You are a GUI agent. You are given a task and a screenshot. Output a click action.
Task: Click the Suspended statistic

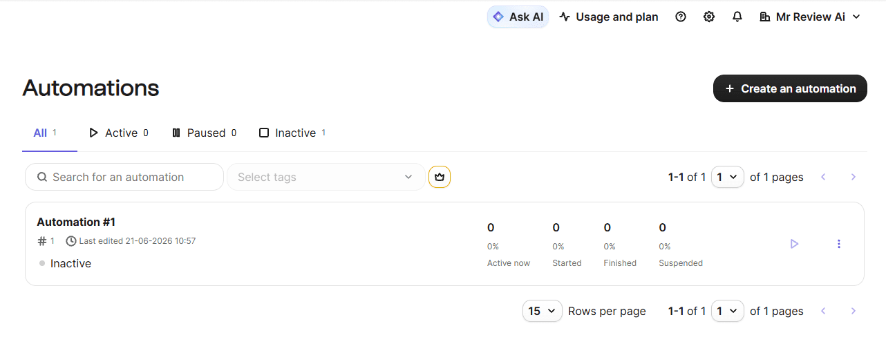pyautogui.click(x=681, y=245)
